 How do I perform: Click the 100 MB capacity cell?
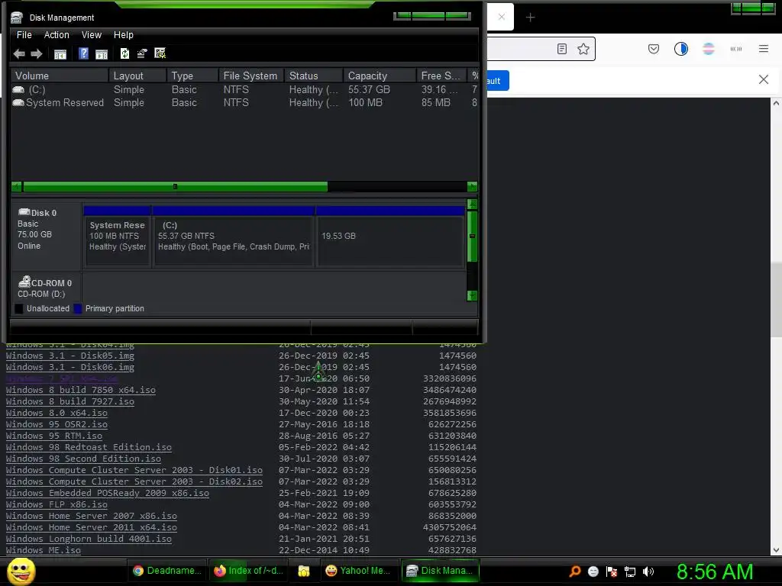coord(365,103)
